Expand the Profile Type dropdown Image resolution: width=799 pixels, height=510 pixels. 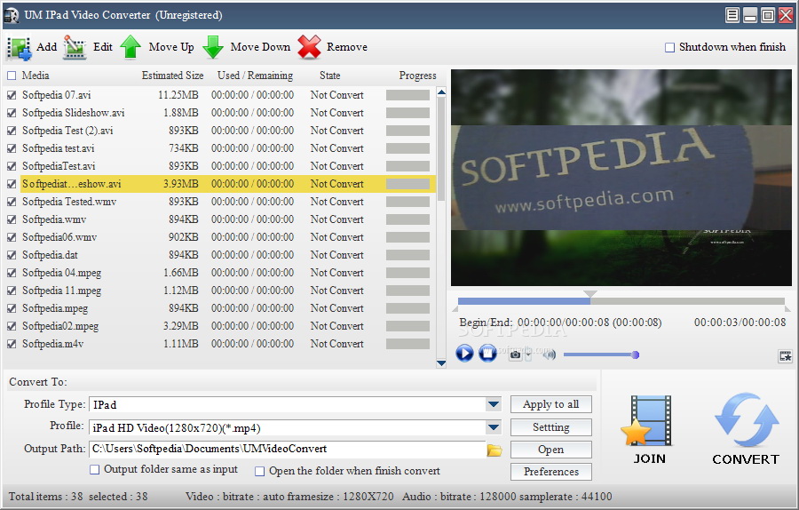click(494, 405)
